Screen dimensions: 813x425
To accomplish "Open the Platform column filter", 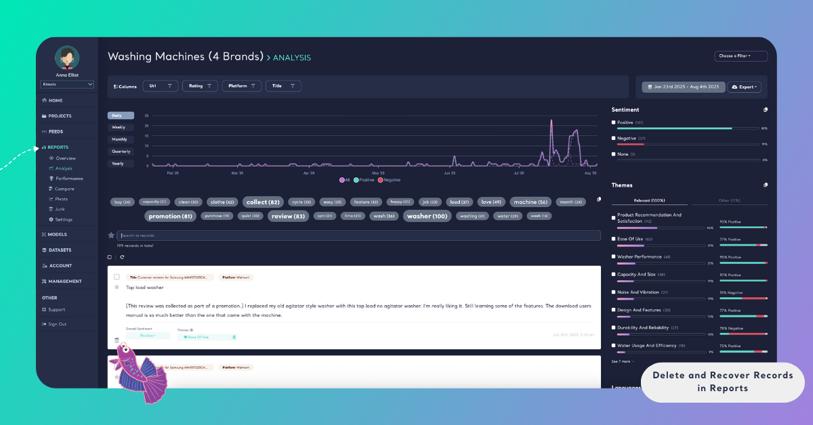I will coord(242,86).
